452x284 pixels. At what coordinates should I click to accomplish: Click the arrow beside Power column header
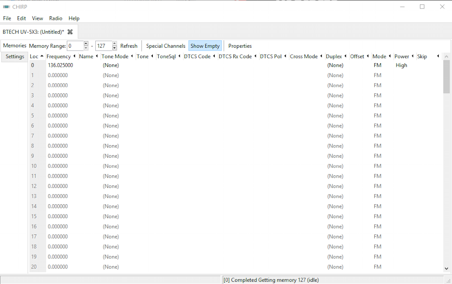pyautogui.click(x=412, y=56)
